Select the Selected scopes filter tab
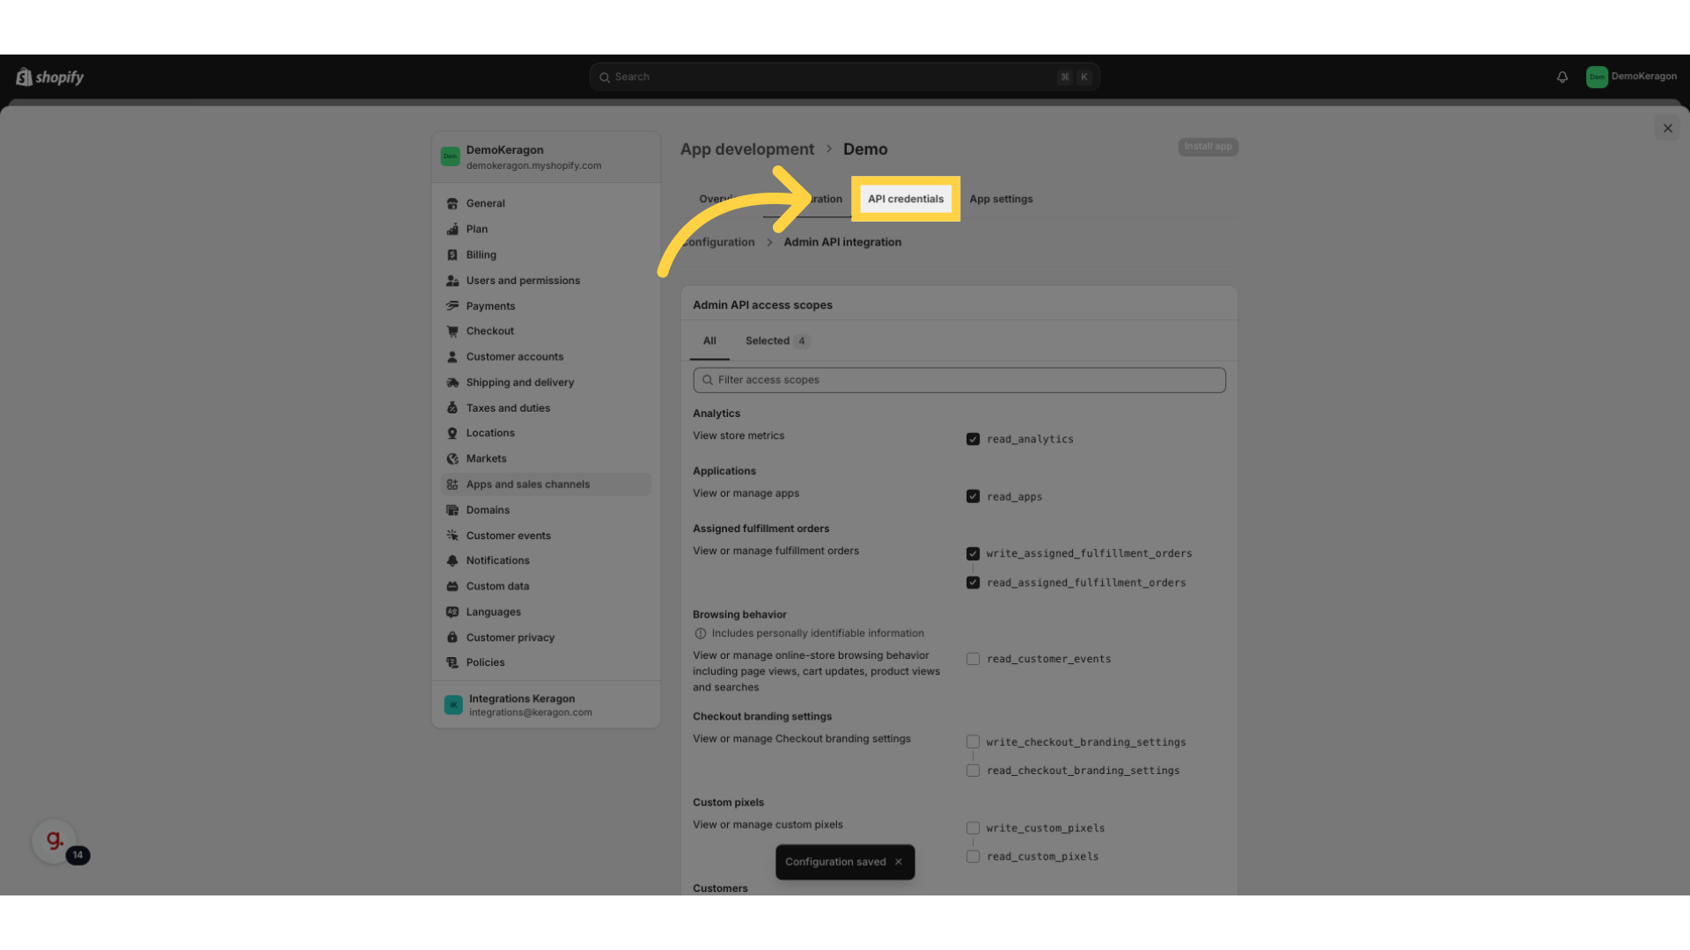Image resolution: width=1690 pixels, height=950 pixels. [767, 340]
